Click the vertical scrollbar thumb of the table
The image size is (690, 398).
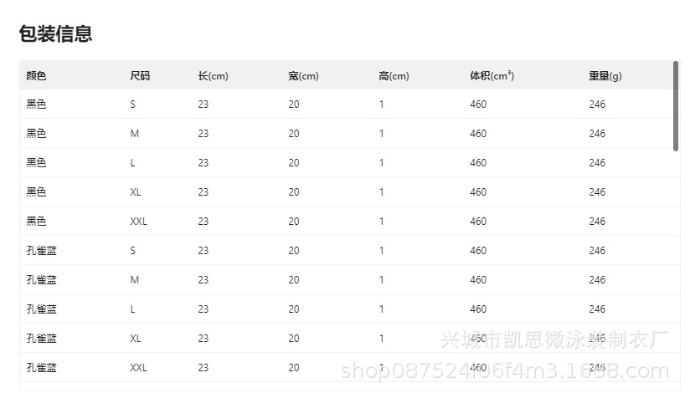coord(676,105)
